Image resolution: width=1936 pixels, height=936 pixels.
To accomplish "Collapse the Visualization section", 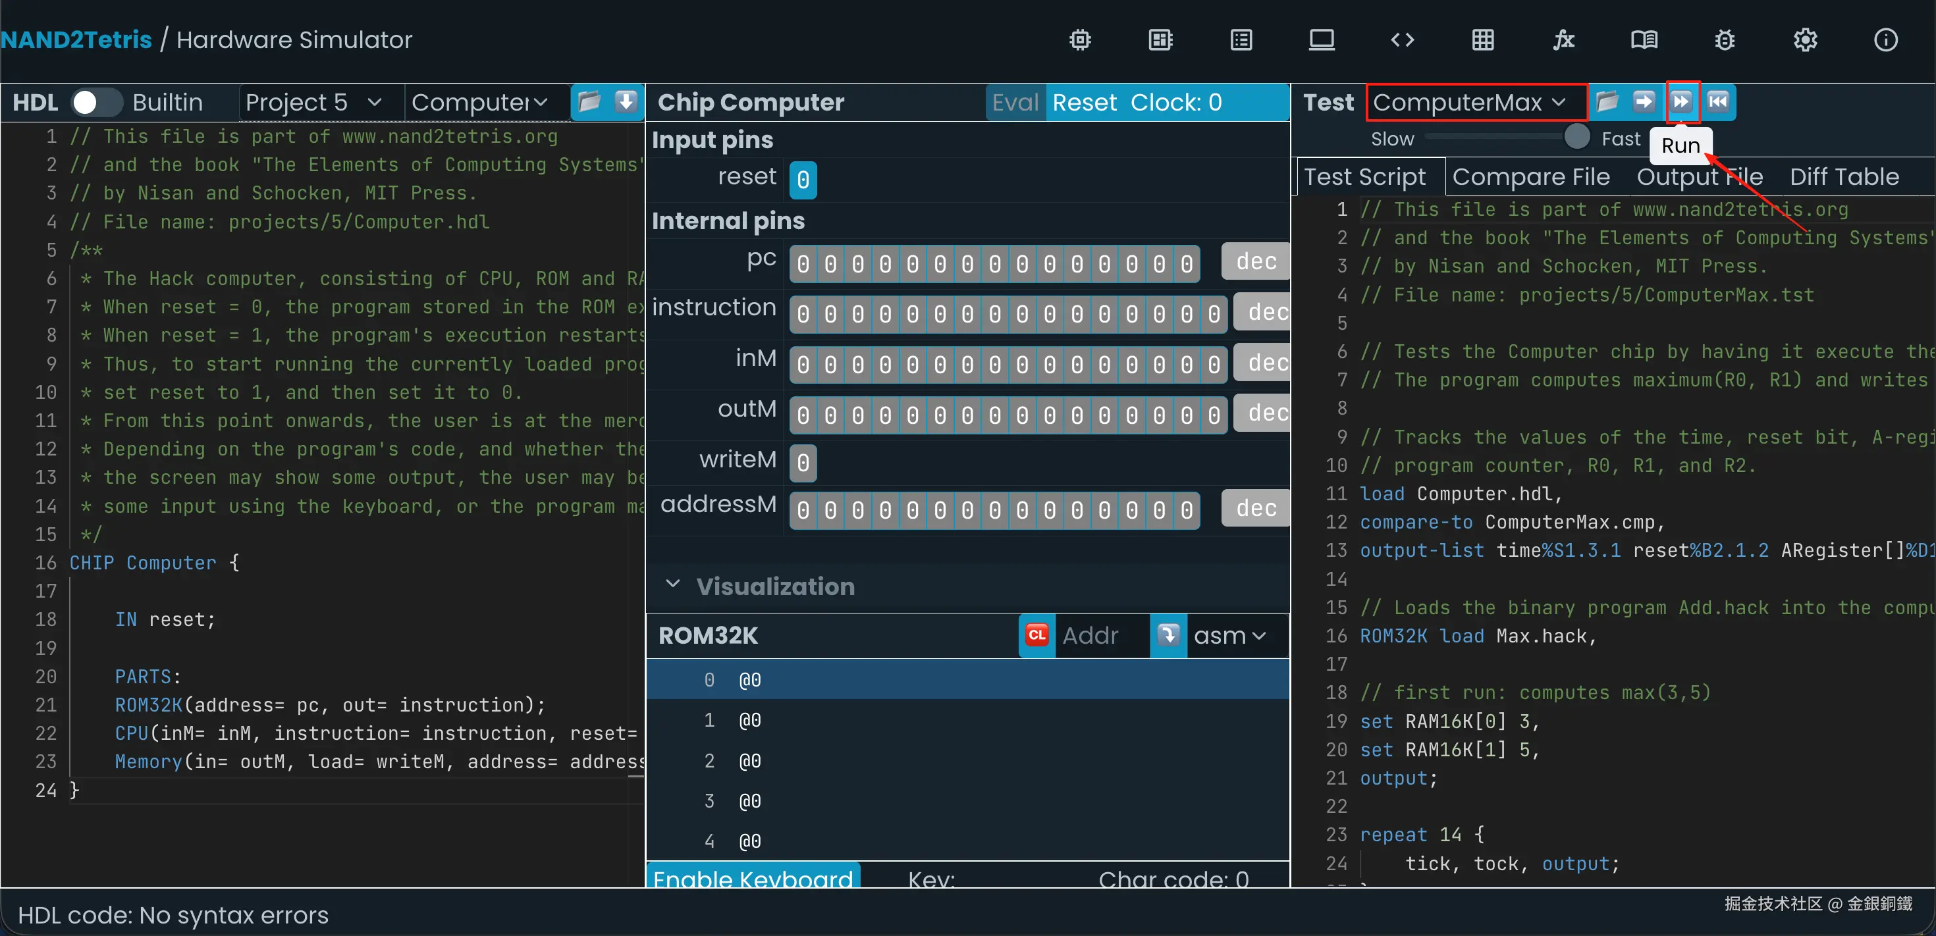I will pyautogui.click(x=672, y=585).
